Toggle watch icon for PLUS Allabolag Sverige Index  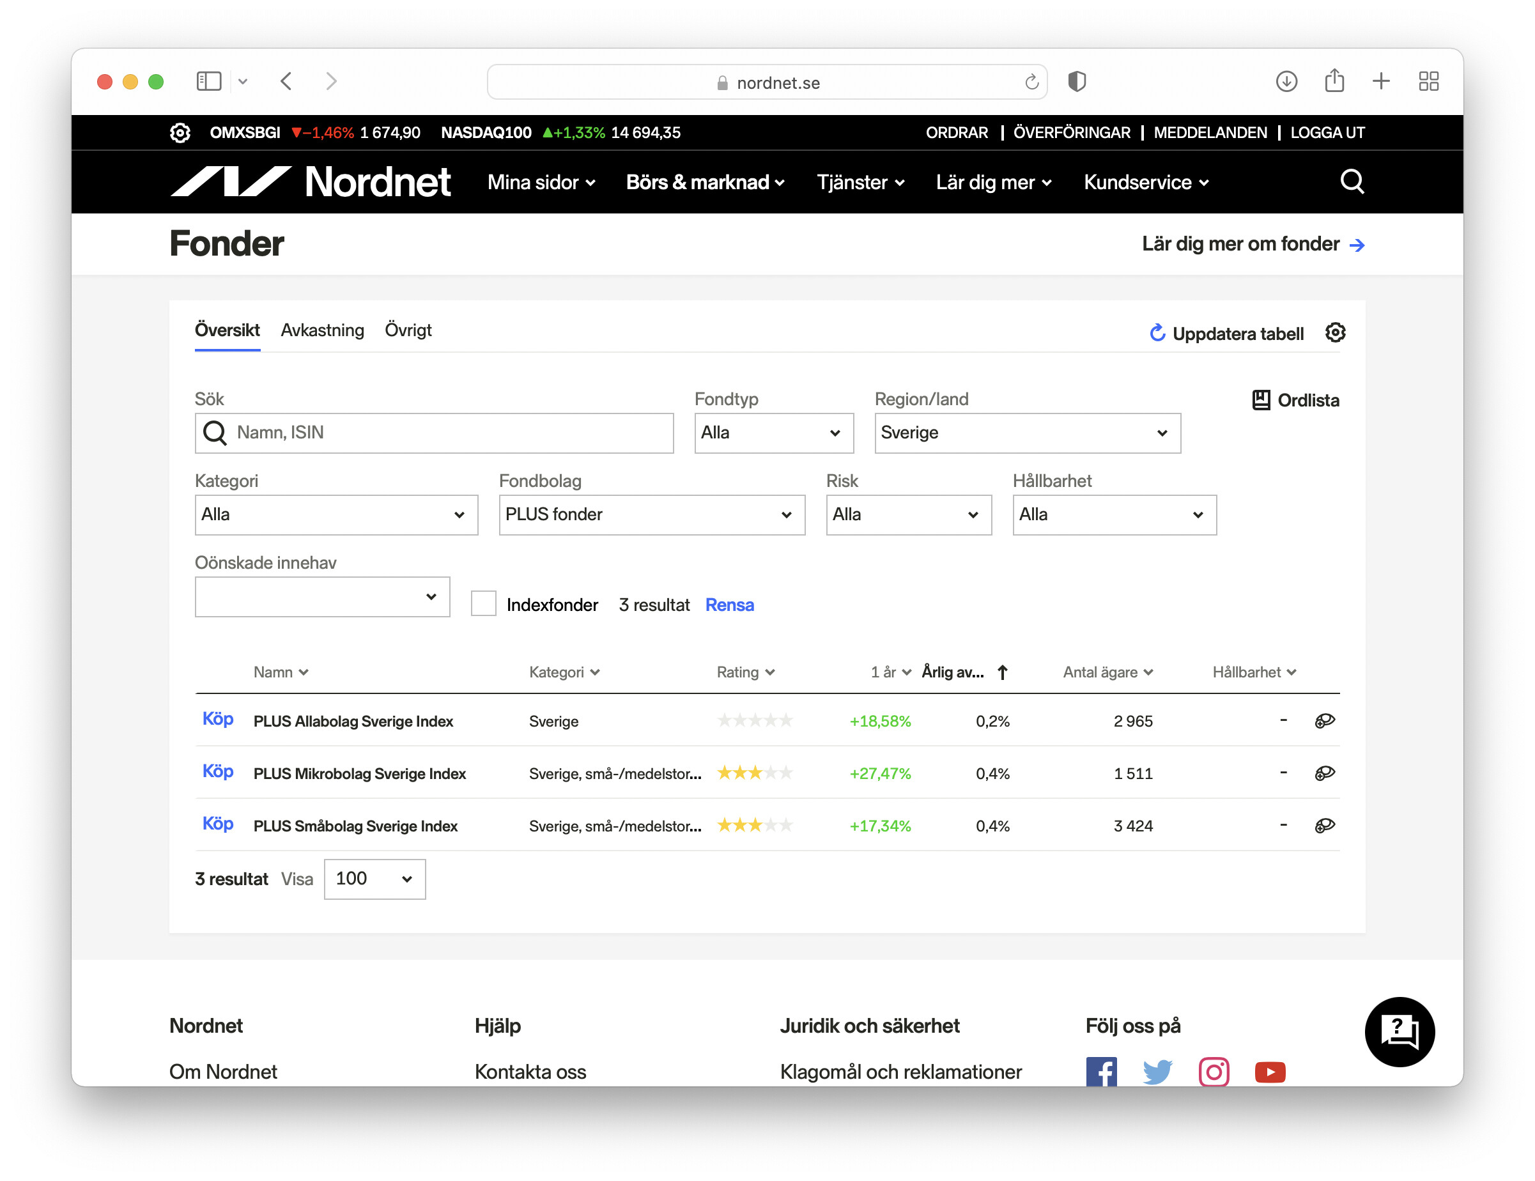1324,721
